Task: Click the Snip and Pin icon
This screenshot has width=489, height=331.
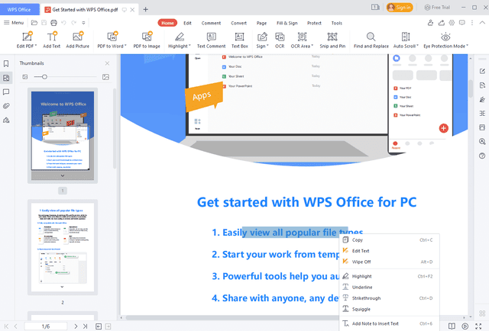Action: pyautogui.click(x=332, y=36)
